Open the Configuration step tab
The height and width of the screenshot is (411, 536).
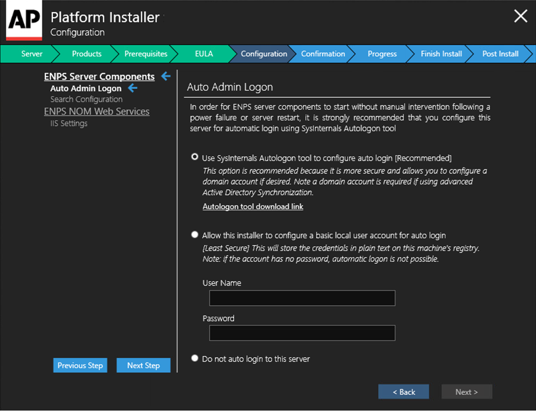click(x=264, y=54)
